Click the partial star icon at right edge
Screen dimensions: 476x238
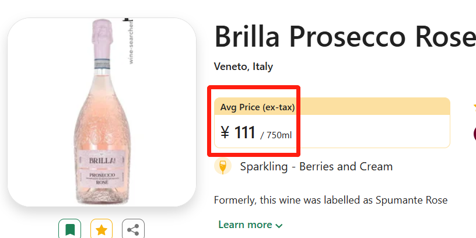click(474, 107)
